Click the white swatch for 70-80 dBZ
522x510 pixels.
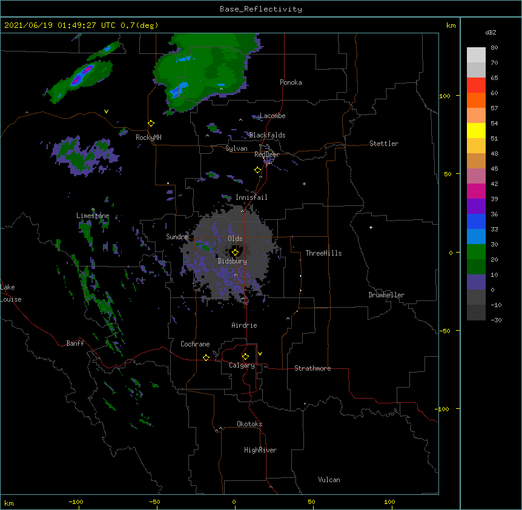pos(476,55)
